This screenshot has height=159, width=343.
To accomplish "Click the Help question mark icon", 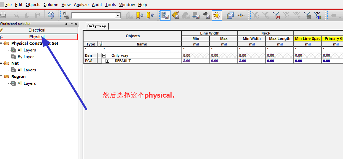I will (x=51, y=15).
